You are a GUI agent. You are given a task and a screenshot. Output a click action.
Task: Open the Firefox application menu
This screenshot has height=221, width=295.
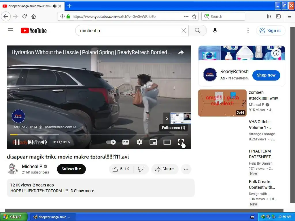pos(290,16)
